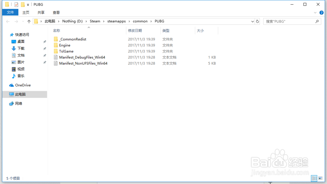Select the Manifest_NonUFSFiles_Win64 file name
This screenshot has width=327, height=184.
click(x=83, y=63)
